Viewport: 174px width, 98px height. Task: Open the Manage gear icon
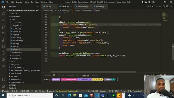3,86
